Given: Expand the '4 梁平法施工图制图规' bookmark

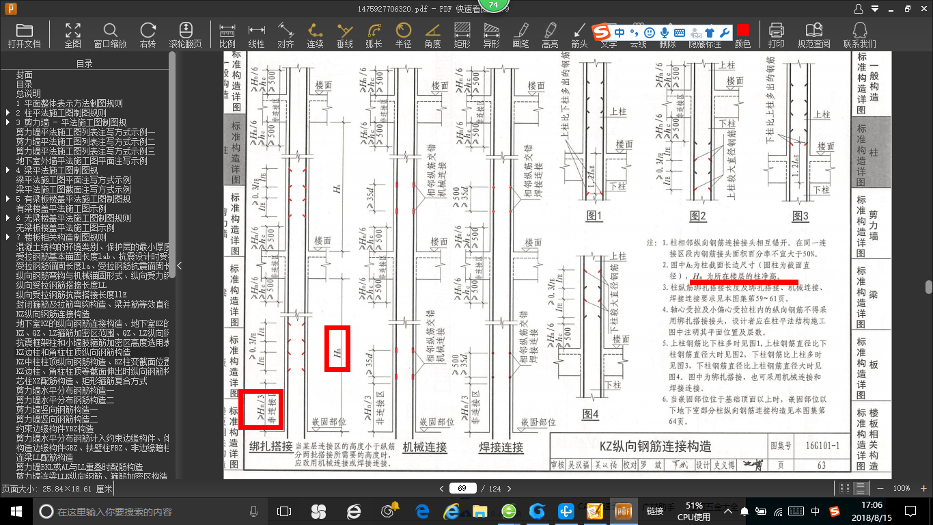Looking at the screenshot, I should click(x=8, y=170).
